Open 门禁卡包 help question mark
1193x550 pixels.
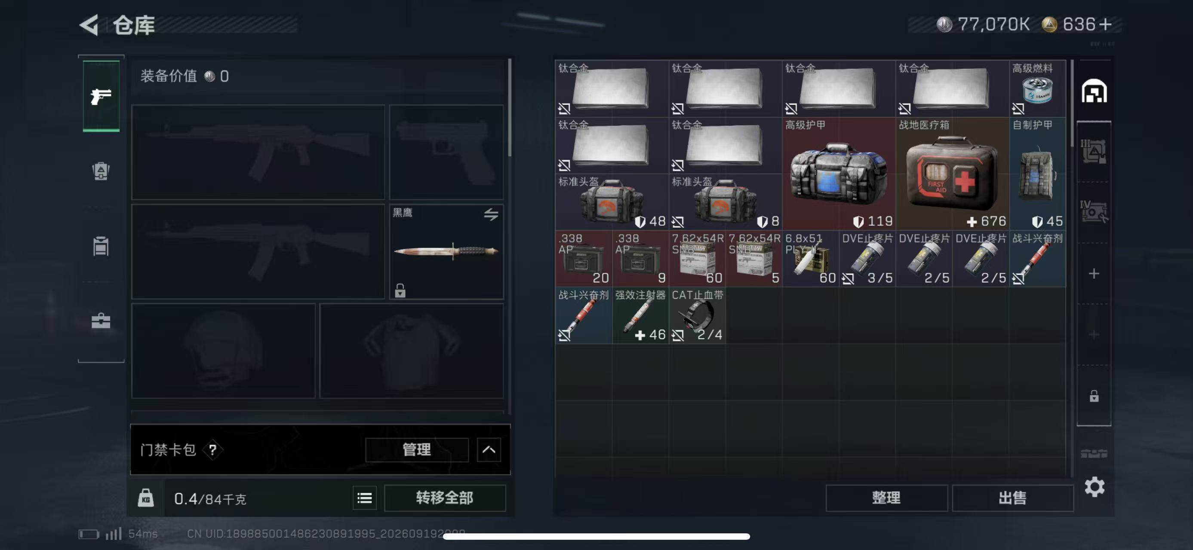[x=212, y=449]
